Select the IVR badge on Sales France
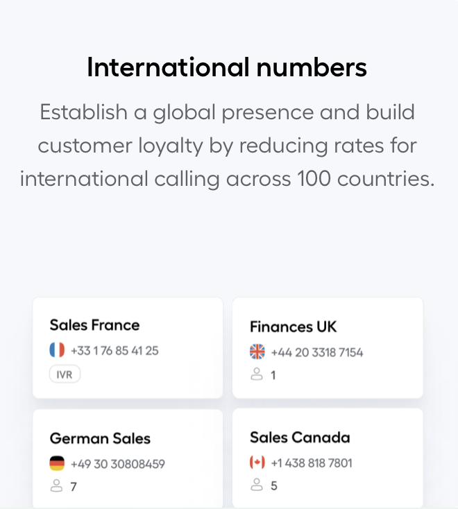Viewport: 458px width, 509px height. tap(65, 374)
